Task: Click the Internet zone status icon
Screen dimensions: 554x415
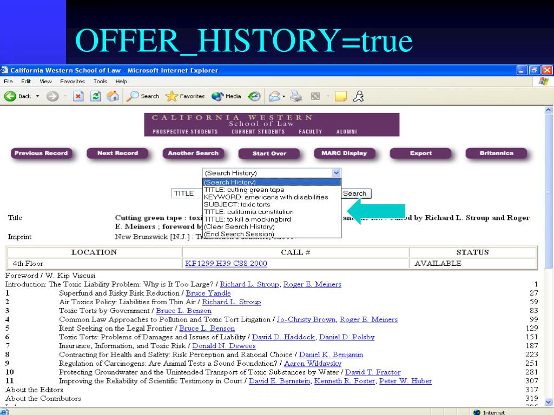Action: pos(477,412)
